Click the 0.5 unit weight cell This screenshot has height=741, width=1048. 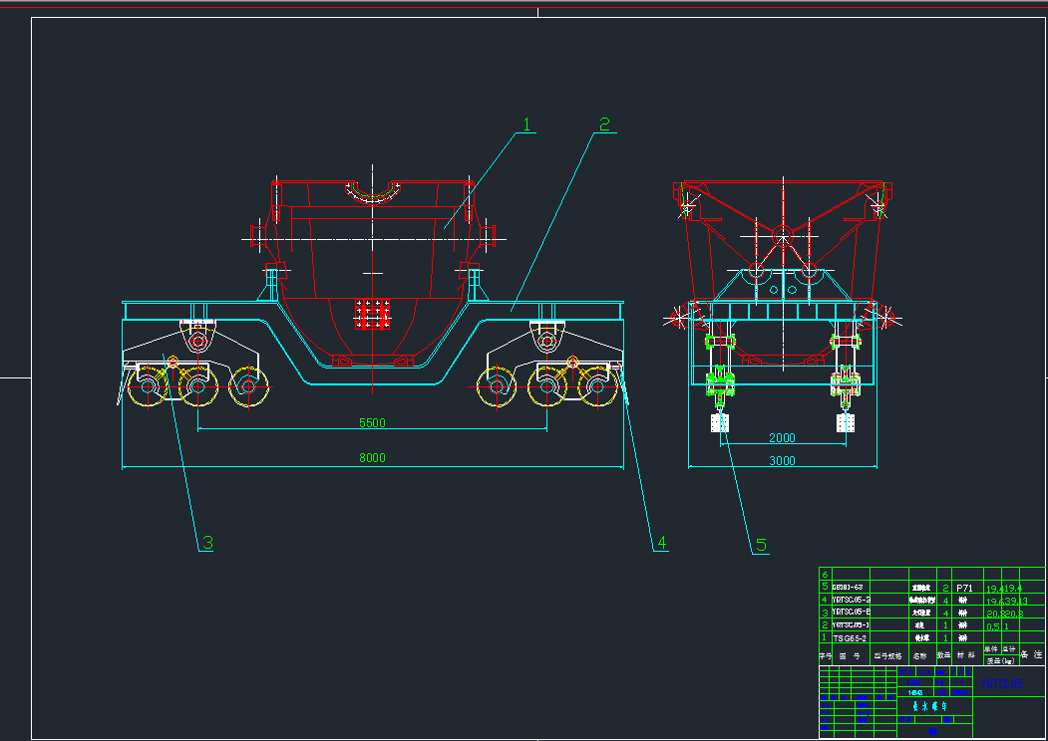(x=992, y=626)
